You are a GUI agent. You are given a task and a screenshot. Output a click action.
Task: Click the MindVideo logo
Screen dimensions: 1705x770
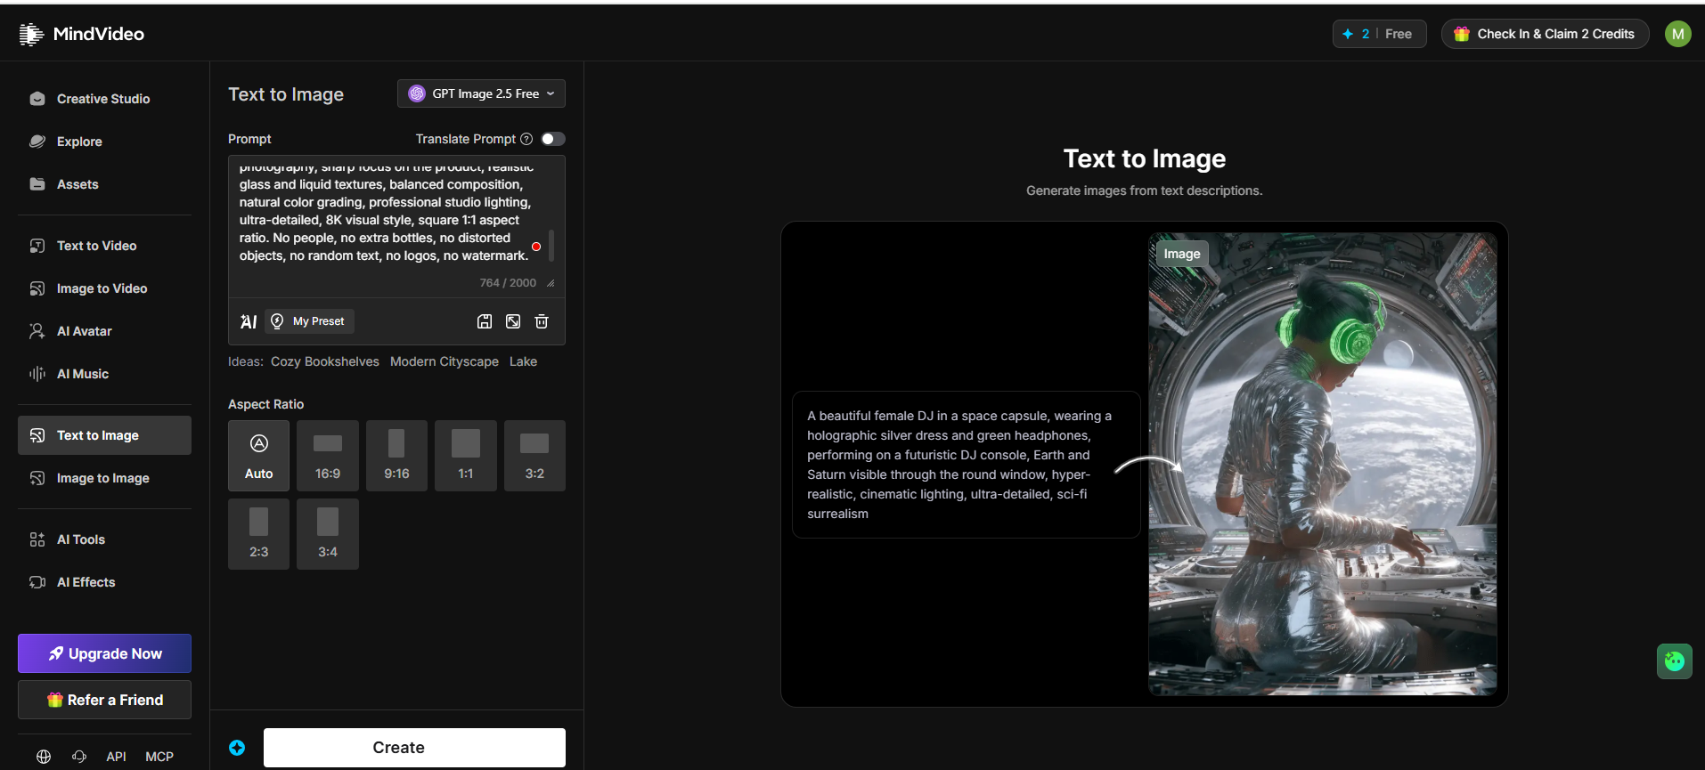click(x=82, y=34)
